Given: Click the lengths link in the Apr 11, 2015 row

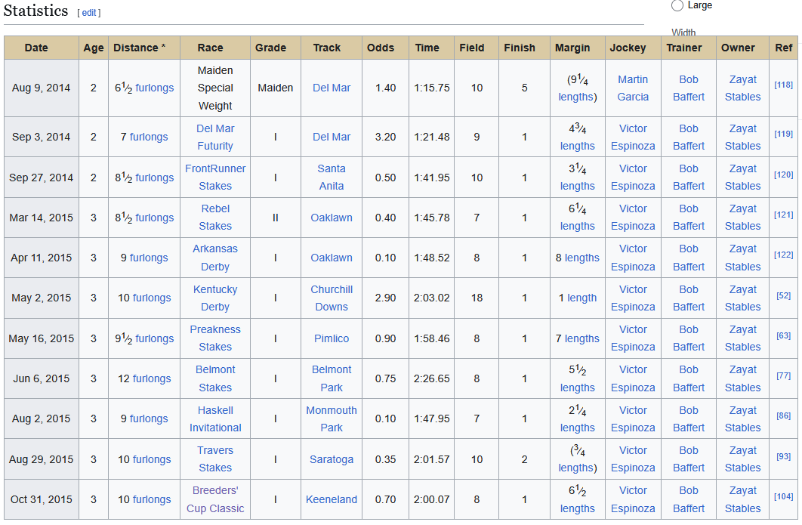Looking at the screenshot, I should pos(582,258).
